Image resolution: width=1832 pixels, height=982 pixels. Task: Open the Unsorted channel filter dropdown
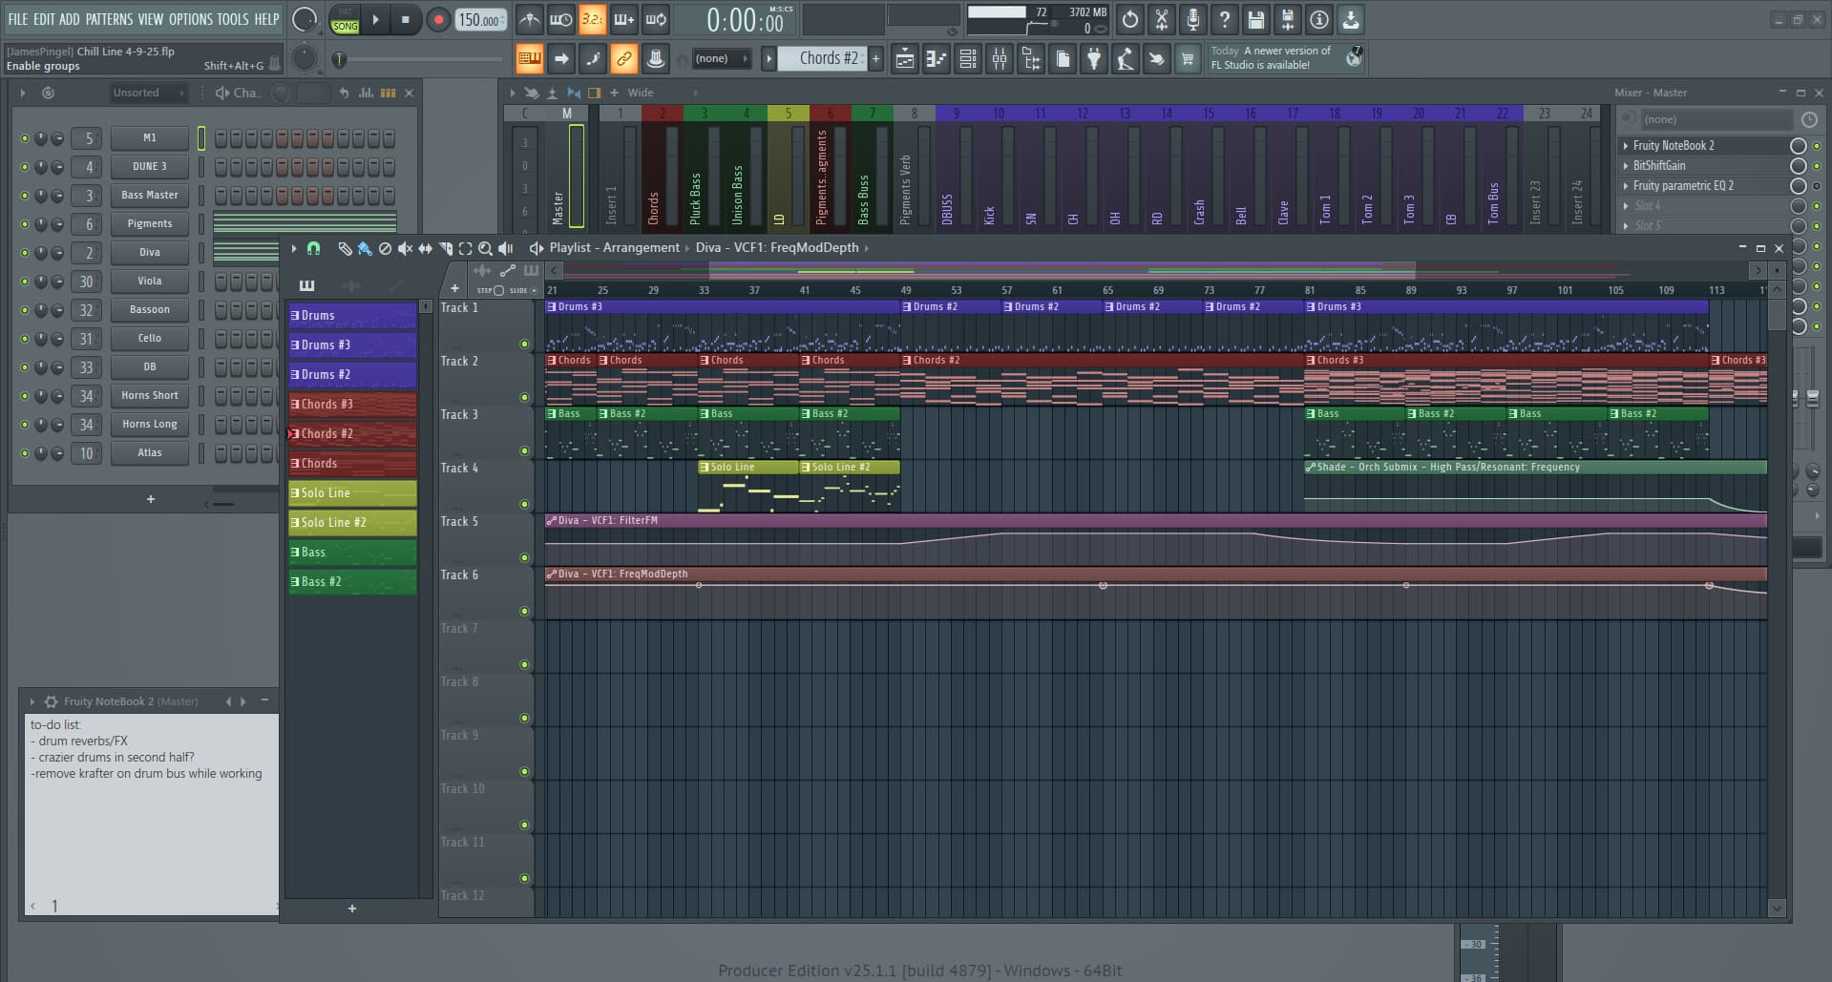(148, 93)
